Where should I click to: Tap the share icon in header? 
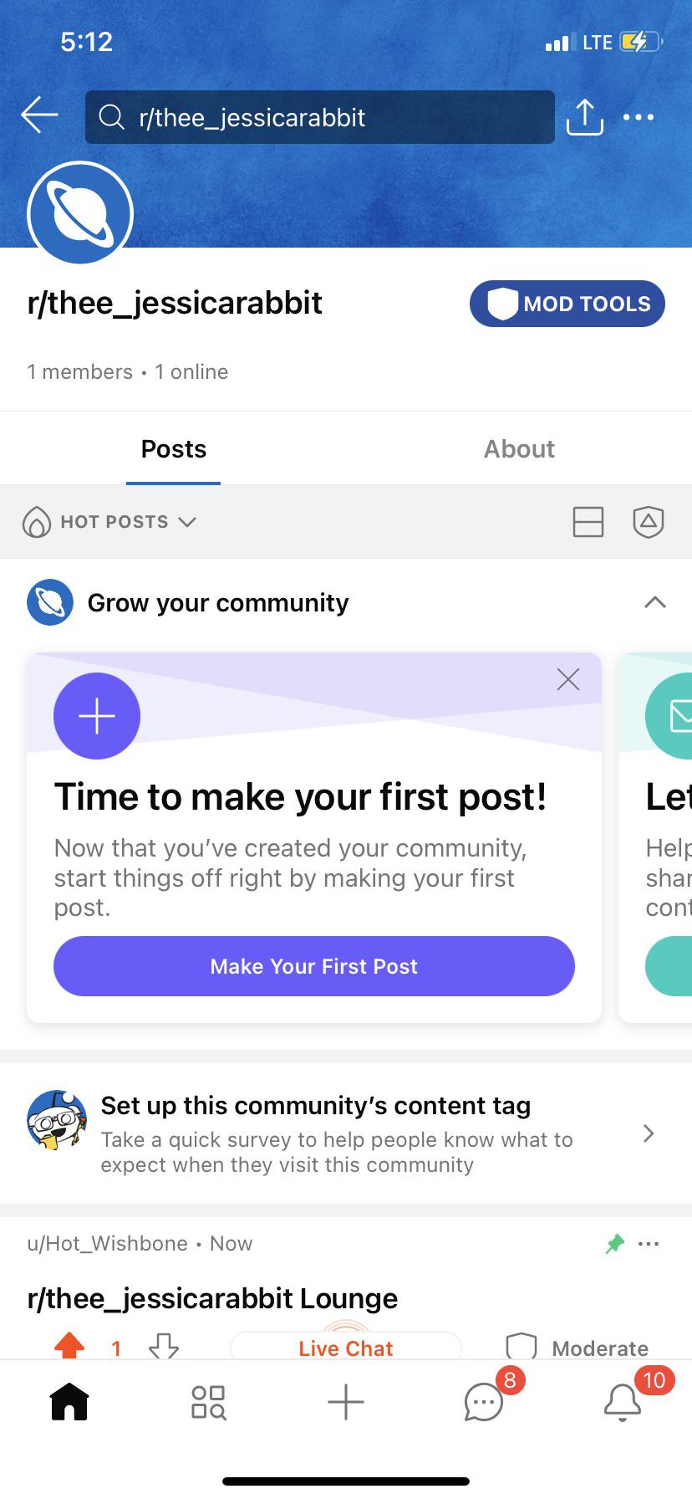click(x=584, y=117)
